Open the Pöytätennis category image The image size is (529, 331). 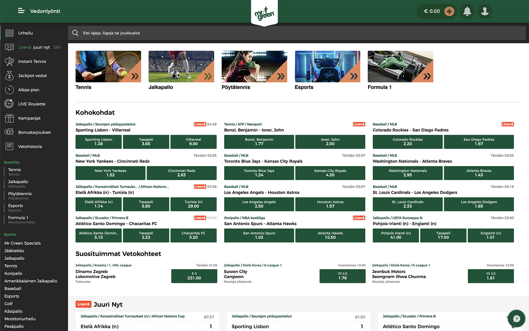pyautogui.click(x=254, y=67)
